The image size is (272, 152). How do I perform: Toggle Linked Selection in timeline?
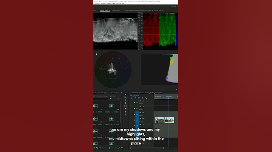coord(139,98)
